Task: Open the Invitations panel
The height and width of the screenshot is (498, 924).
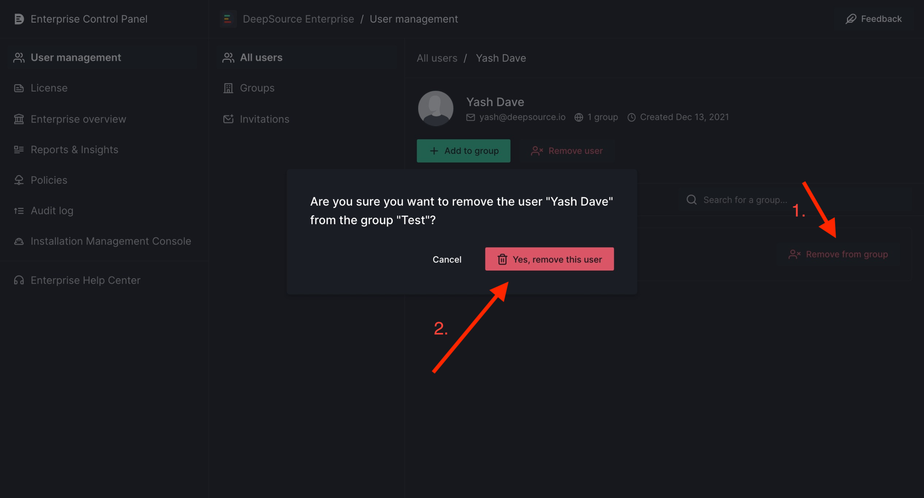Action: click(x=264, y=119)
